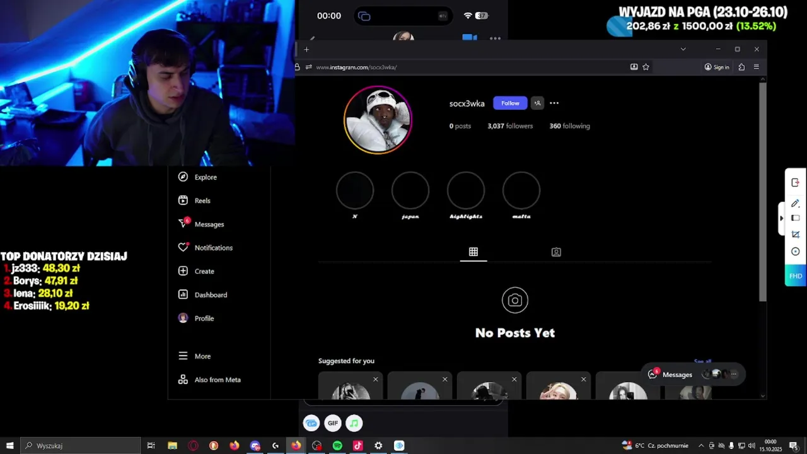The height and width of the screenshot is (454, 807).
Task: Switch to the tagged photos tab
Action: click(556, 252)
